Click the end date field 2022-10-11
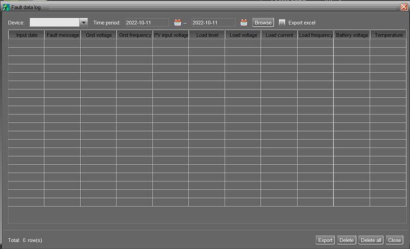The height and width of the screenshot is (249, 410). tap(213, 23)
